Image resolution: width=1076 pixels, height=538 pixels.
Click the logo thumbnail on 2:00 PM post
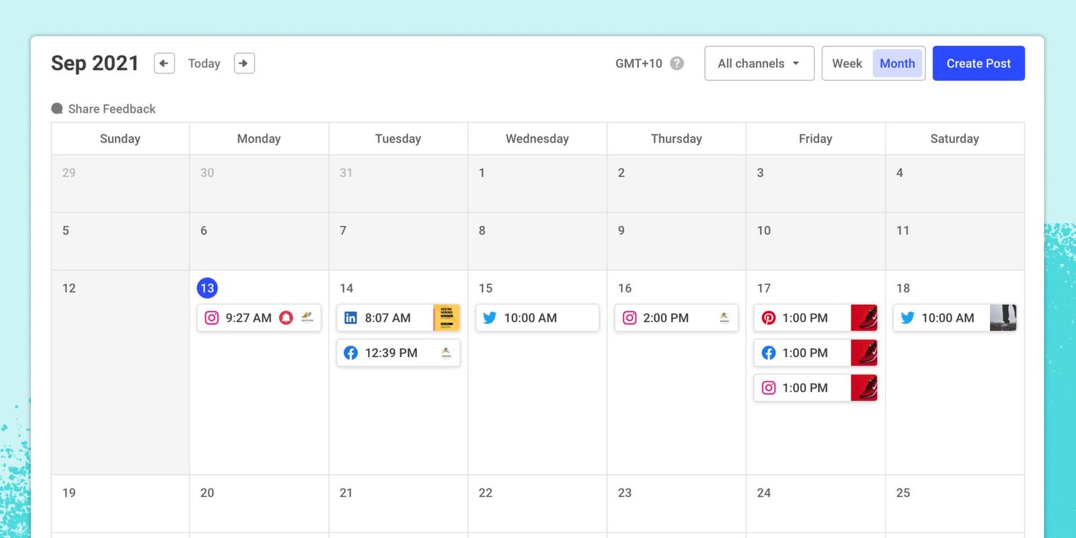click(724, 317)
